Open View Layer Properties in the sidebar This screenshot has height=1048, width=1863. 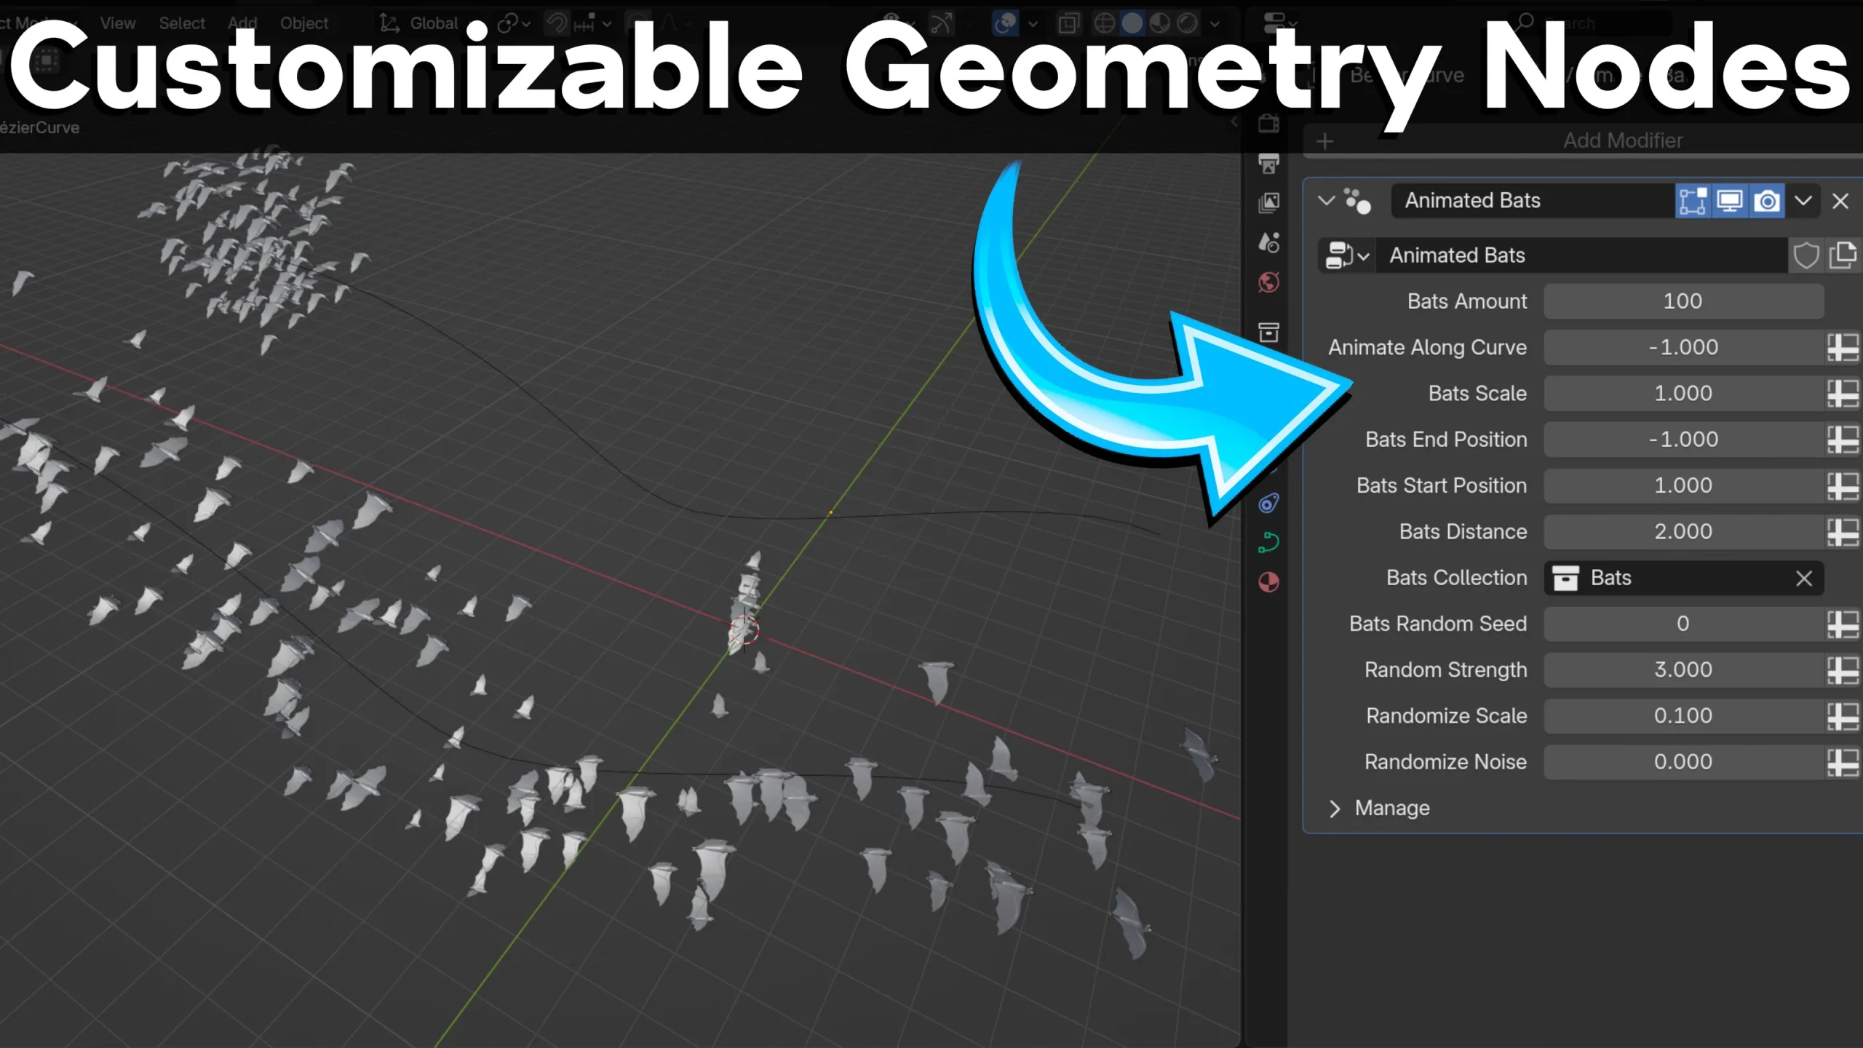(x=1268, y=202)
